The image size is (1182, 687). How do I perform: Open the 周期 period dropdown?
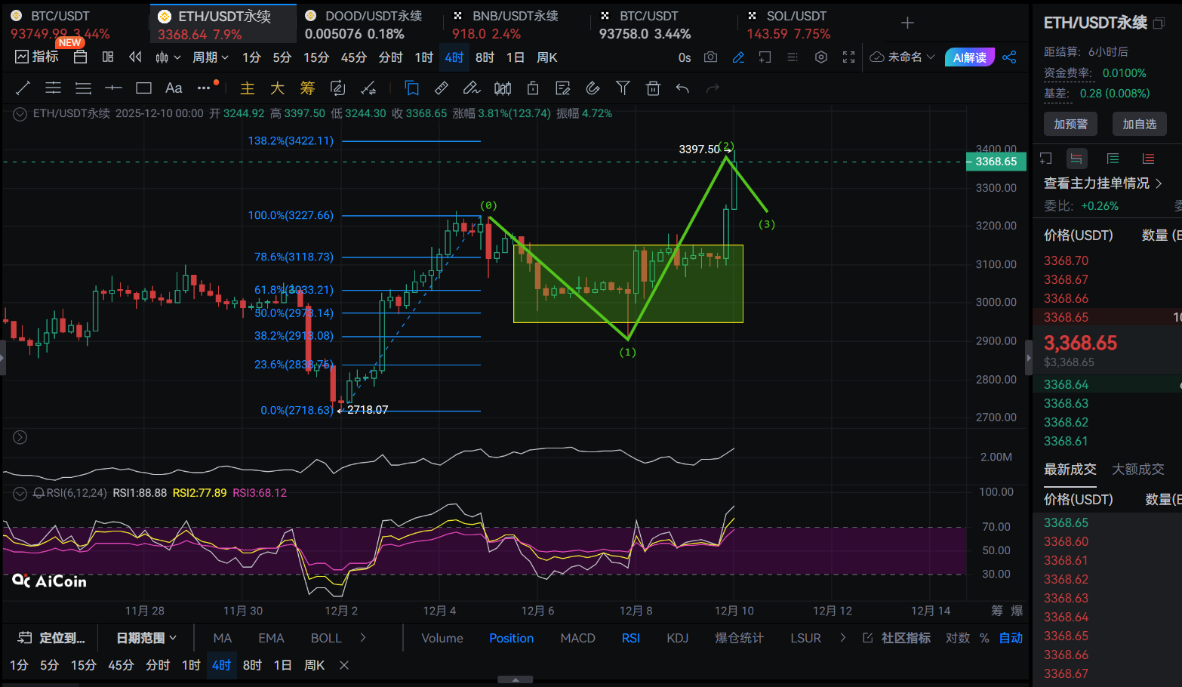click(x=210, y=57)
